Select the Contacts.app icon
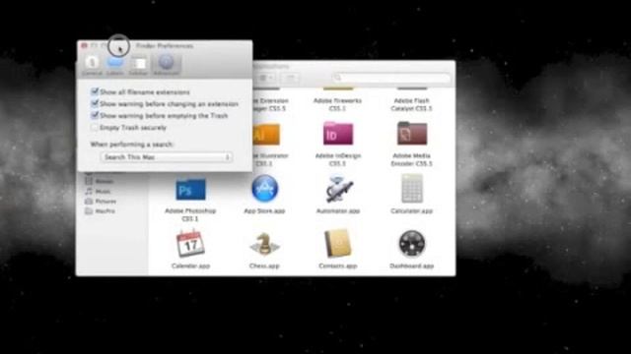 tap(338, 244)
